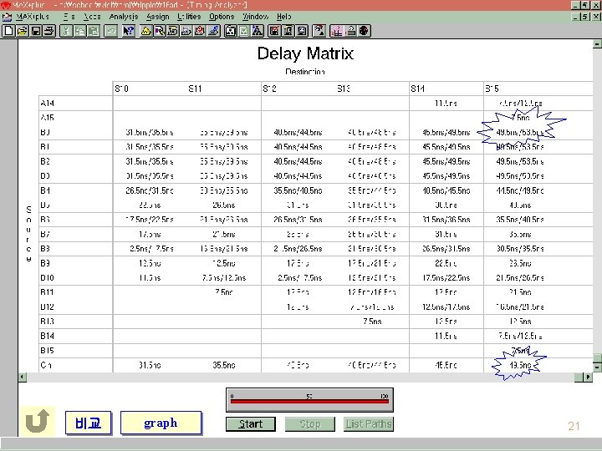Select the B15 source row label
The image size is (602, 451).
click(47, 351)
